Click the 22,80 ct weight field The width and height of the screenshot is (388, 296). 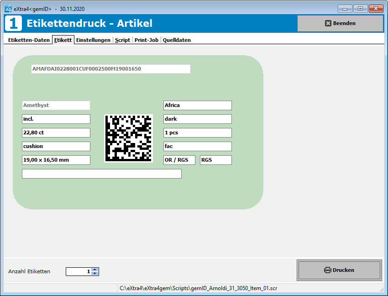(56, 133)
